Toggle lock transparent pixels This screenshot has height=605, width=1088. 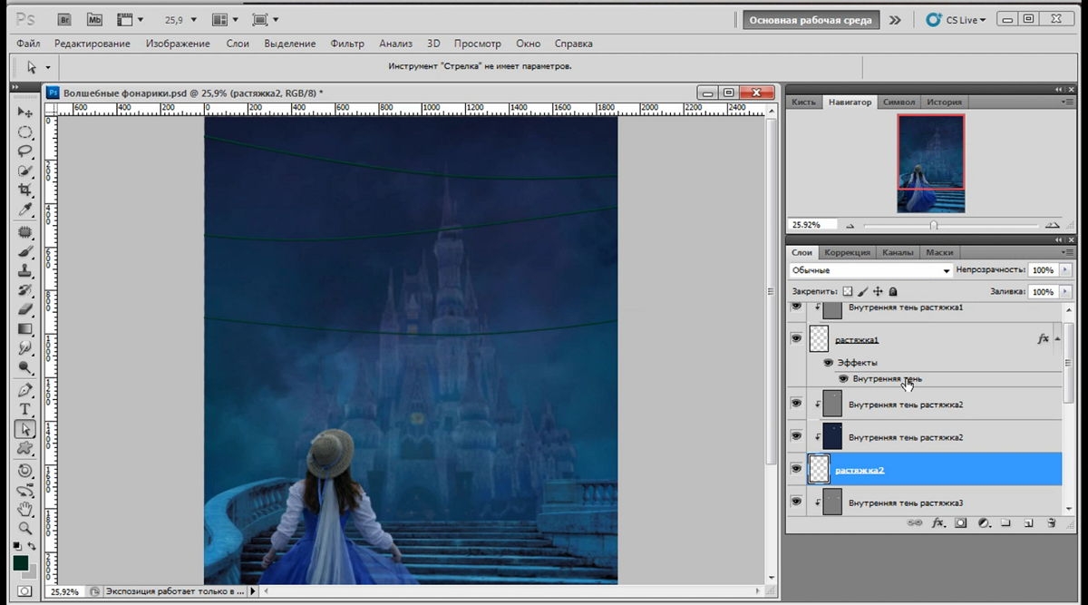point(848,291)
